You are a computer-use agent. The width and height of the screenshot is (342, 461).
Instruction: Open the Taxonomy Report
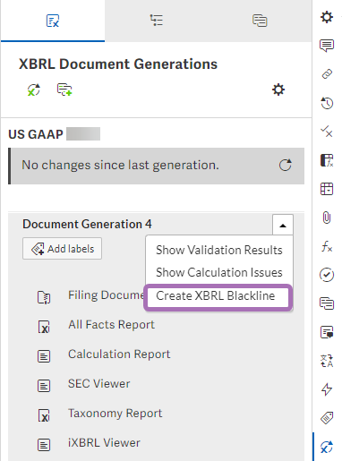(x=115, y=414)
